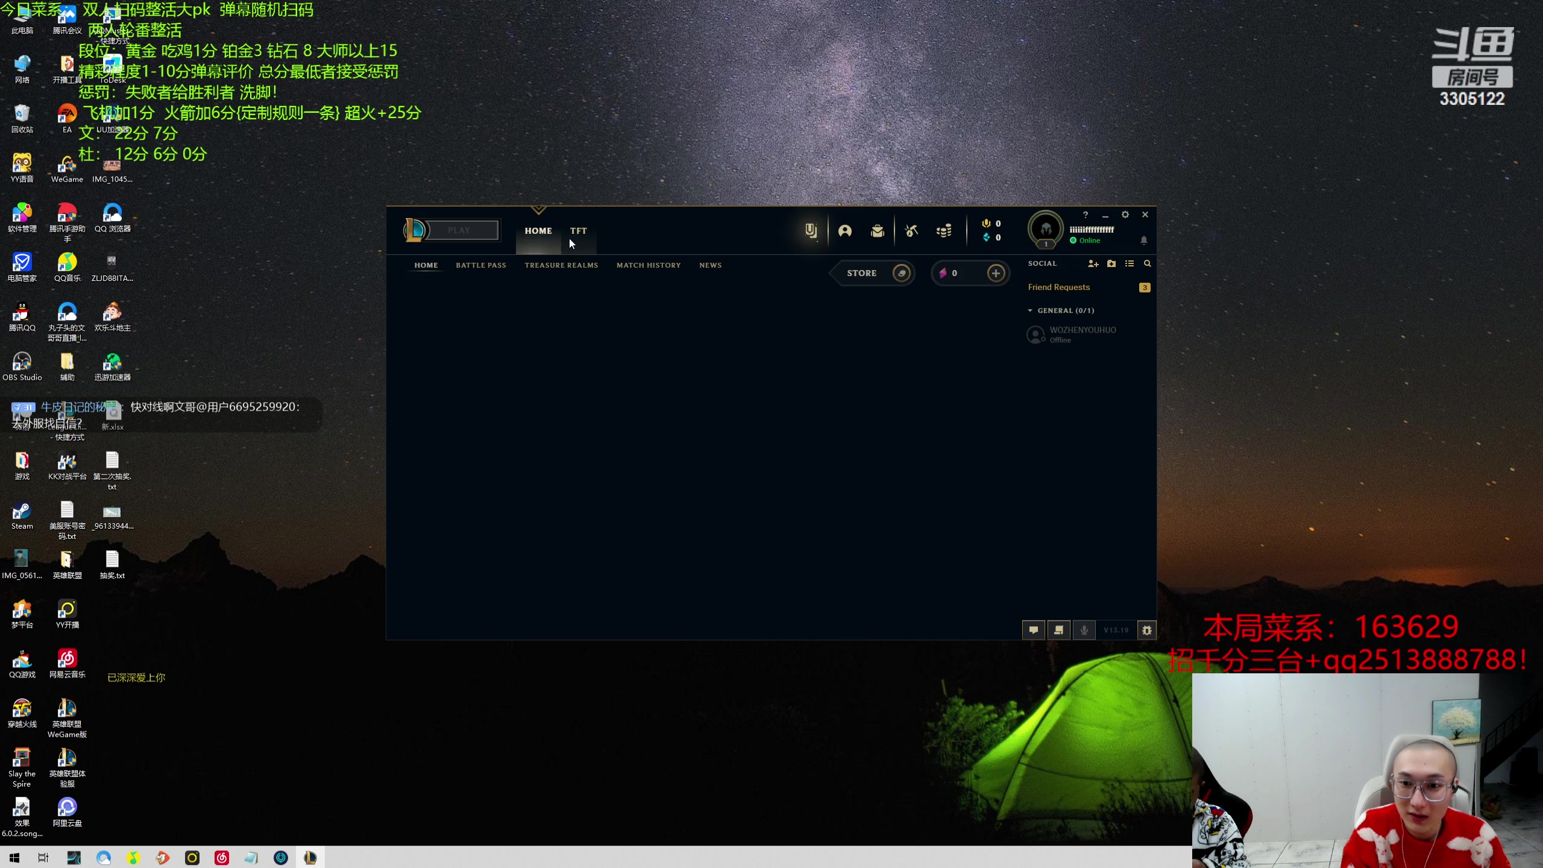Click the League of Legends logo icon

click(x=415, y=230)
